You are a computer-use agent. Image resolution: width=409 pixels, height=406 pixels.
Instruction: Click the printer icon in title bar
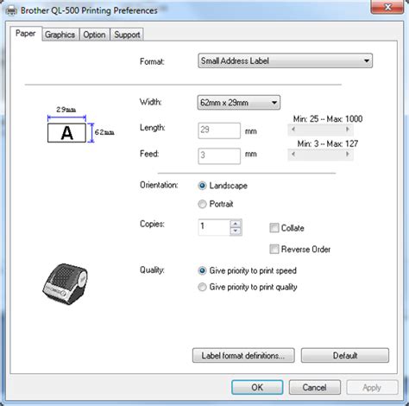pos(11,11)
